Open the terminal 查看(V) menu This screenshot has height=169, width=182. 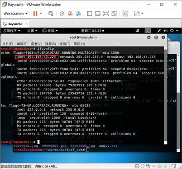click(36, 44)
